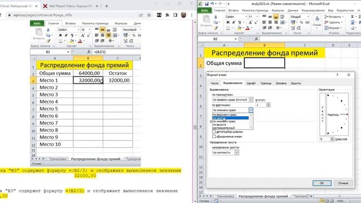The width and height of the screenshot is (361, 203).
Task: Cancel dialog with Отмена button
Action: pyautogui.click(x=343, y=183)
